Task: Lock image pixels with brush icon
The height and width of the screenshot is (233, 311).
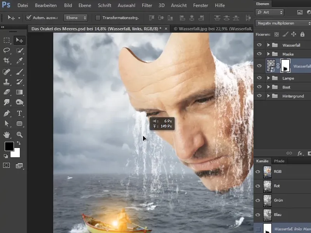Action: [285, 35]
